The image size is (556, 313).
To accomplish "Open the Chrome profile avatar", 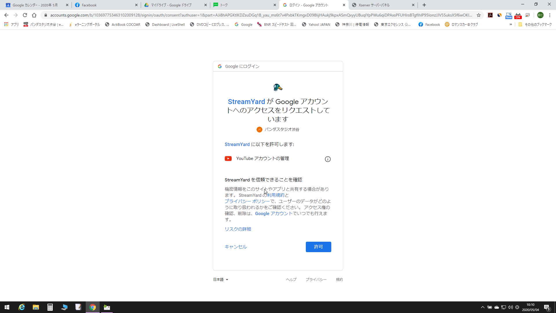I will coord(540,15).
